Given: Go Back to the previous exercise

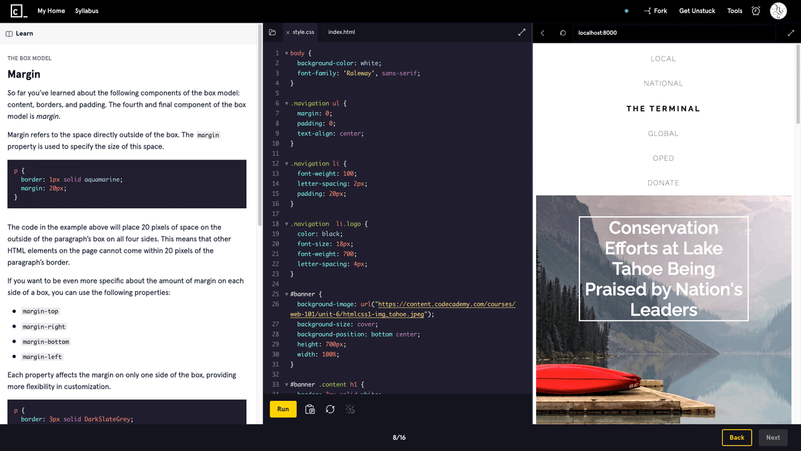Looking at the screenshot, I should pyautogui.click(x=737, y=438).
